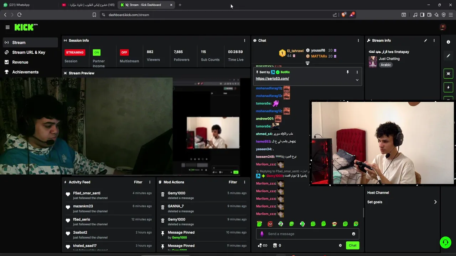Open Activity Feed Filter dropdown
The image size is (456, 256).
coord(138,182)
